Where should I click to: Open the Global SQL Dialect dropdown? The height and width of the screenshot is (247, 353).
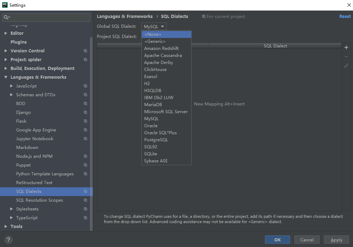154,26
